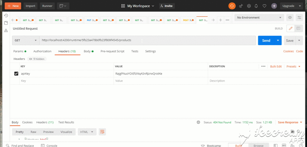Open the Upgrade dropdown arrow

[300, 6]
